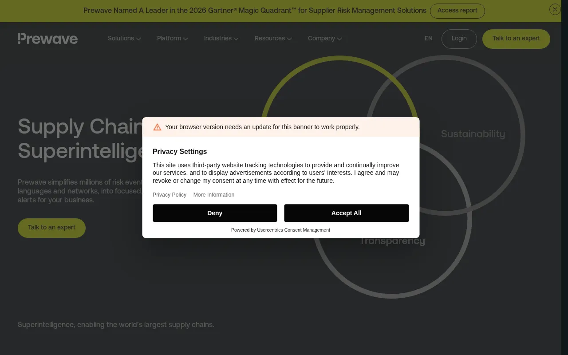Click the browser update warning icon

pyautogui.click(x=157, y=127)
